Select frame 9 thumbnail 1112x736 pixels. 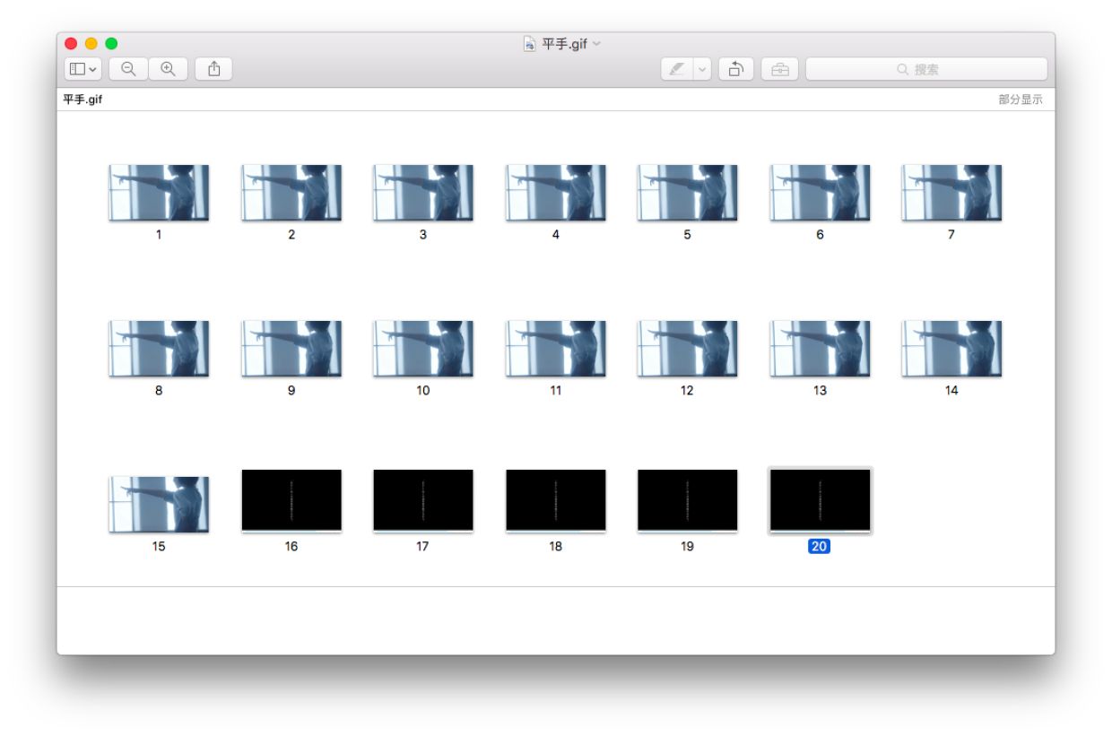[291, 349]
